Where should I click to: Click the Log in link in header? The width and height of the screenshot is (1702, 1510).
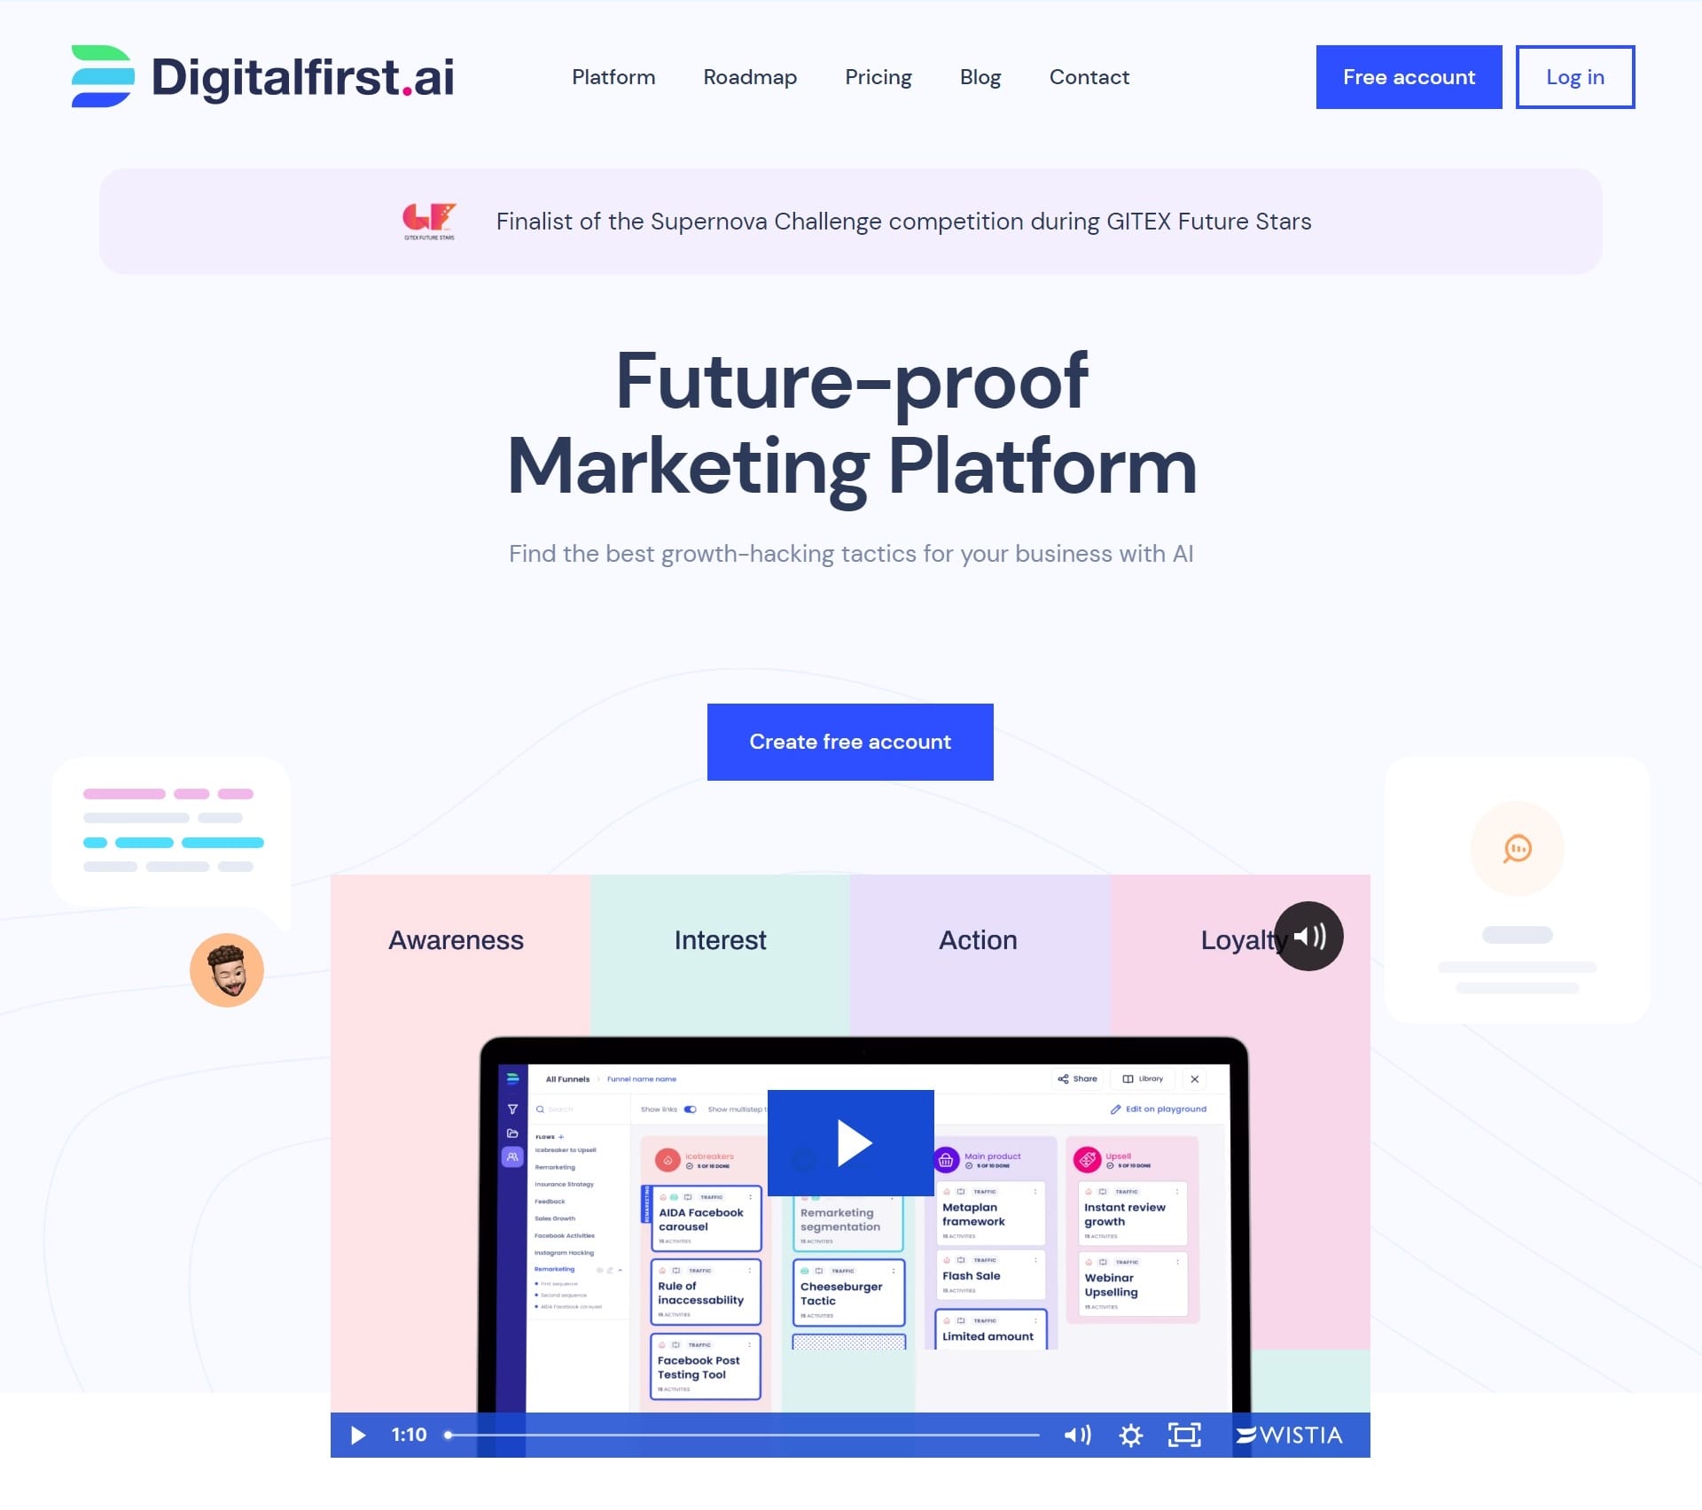1573,77
